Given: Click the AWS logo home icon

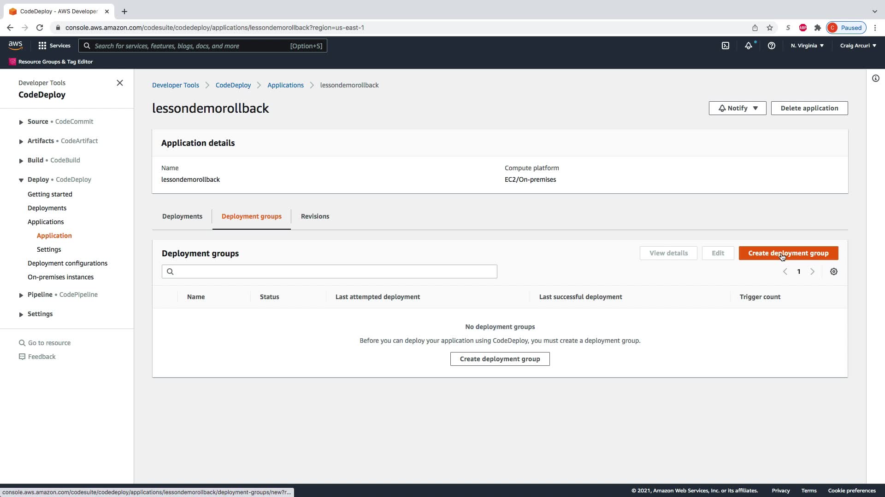Looking at the screenshot, I should click(x=15, y=45).
